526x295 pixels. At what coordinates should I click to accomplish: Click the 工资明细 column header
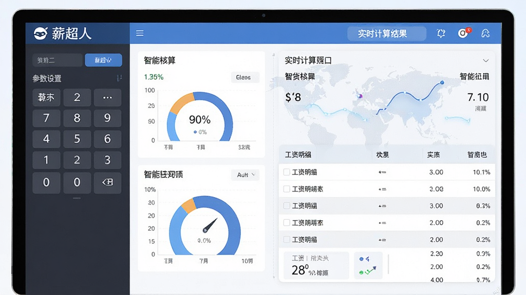tap(298, 155)
